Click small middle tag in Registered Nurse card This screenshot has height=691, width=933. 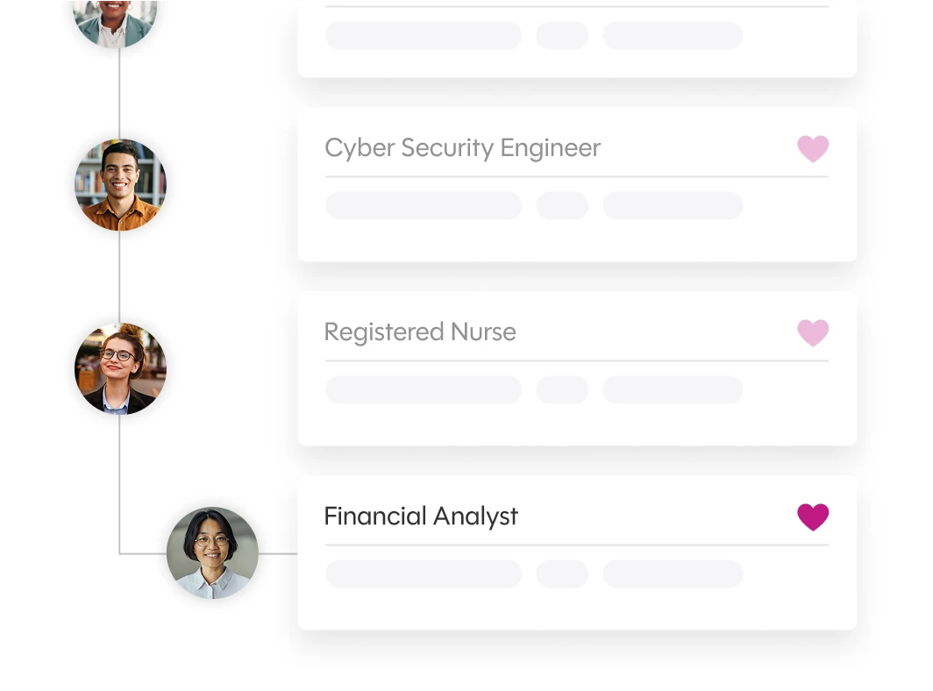[x=562, y=390]
